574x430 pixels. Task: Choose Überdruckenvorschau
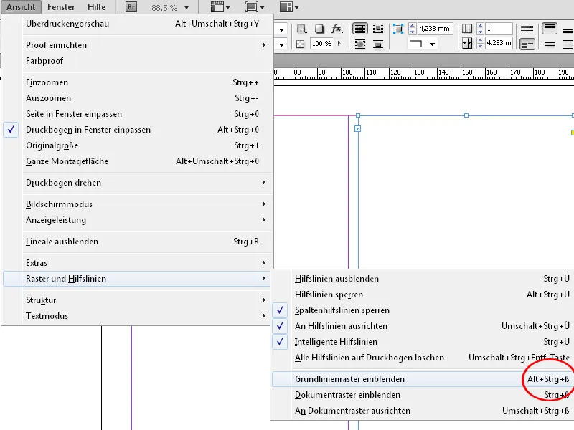(138, 24)
